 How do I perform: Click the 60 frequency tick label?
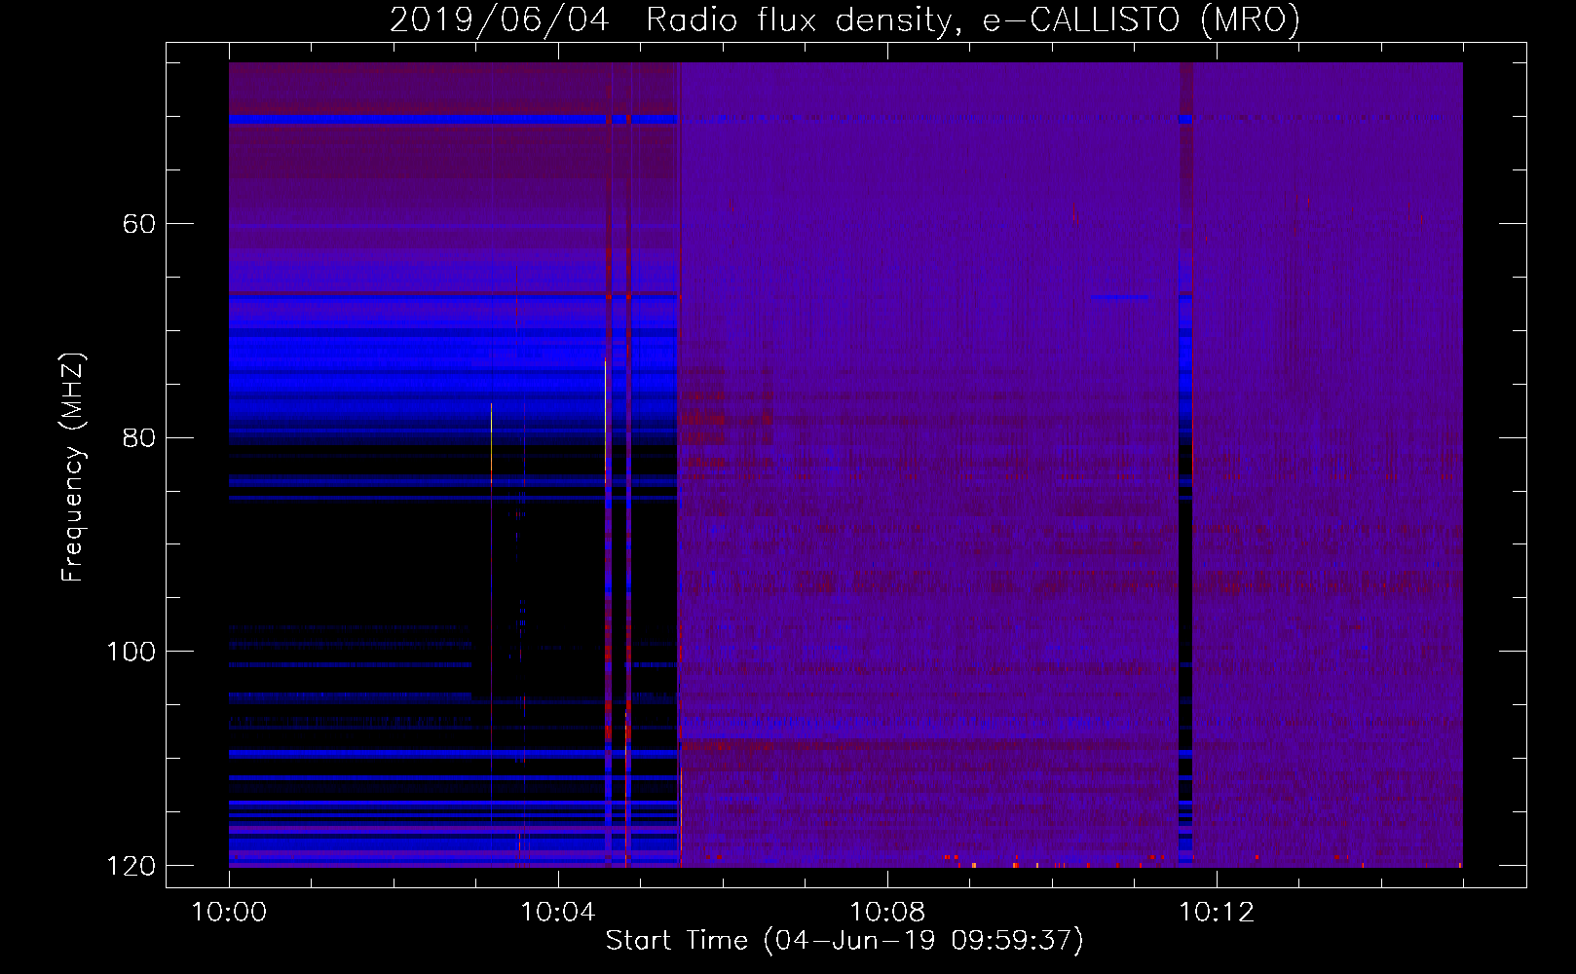[139, 224]
